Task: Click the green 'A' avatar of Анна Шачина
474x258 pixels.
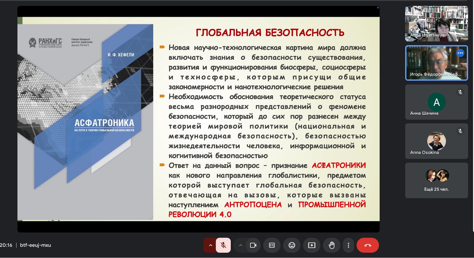Action: pyautogui.click(x=436, y=102)
